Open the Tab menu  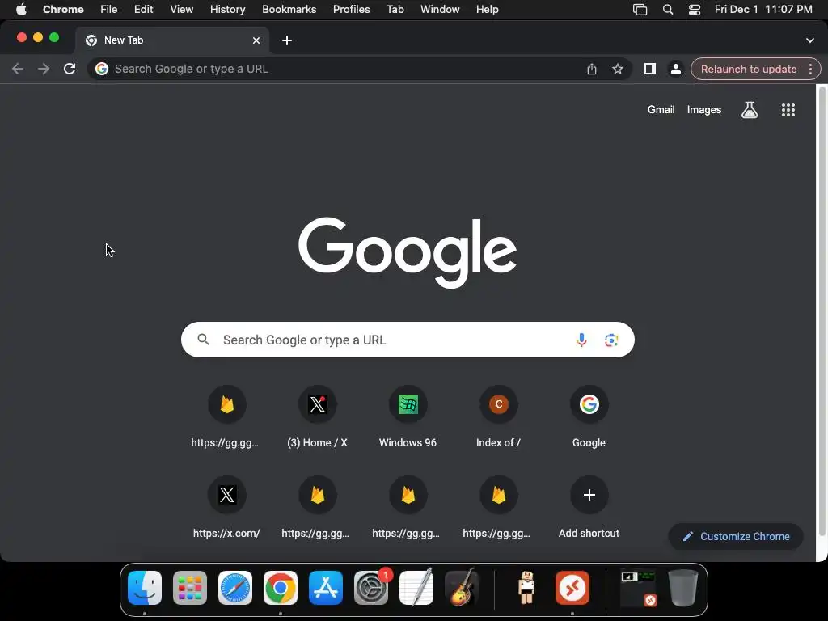(395, 10)
